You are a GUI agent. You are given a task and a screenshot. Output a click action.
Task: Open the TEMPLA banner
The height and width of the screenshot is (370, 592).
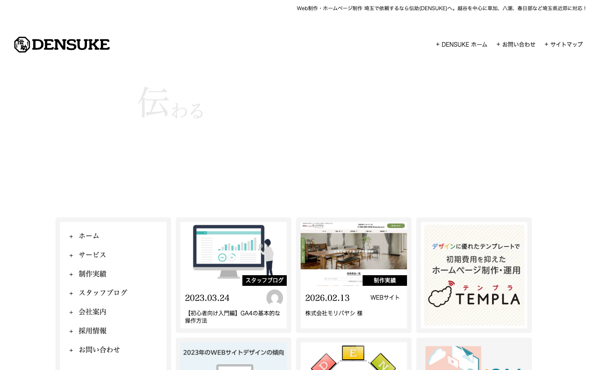474,275
